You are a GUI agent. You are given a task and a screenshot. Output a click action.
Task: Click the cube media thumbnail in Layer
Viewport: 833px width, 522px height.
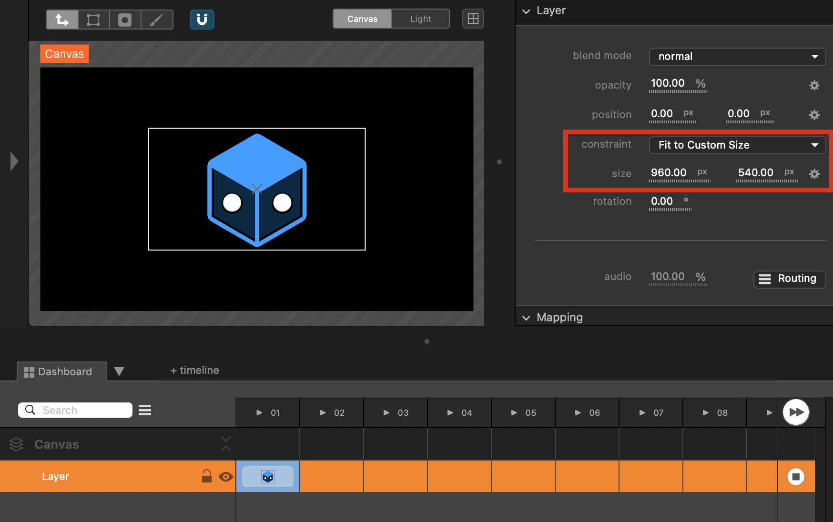(268, 476)
